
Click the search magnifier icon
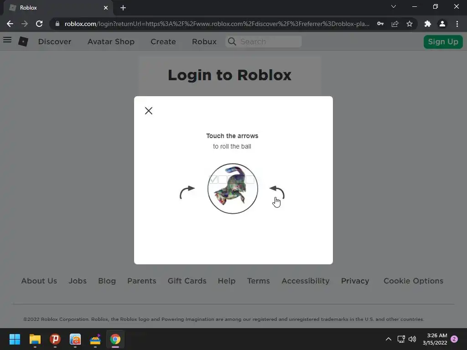pos(232,41)
